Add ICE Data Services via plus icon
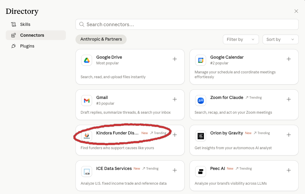Viewport: 305px width, 194px height. point(175,170)
